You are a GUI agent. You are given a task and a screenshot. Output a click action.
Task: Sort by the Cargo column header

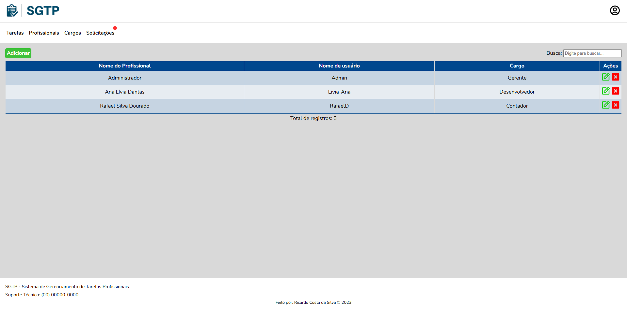(x=517, y=66)
